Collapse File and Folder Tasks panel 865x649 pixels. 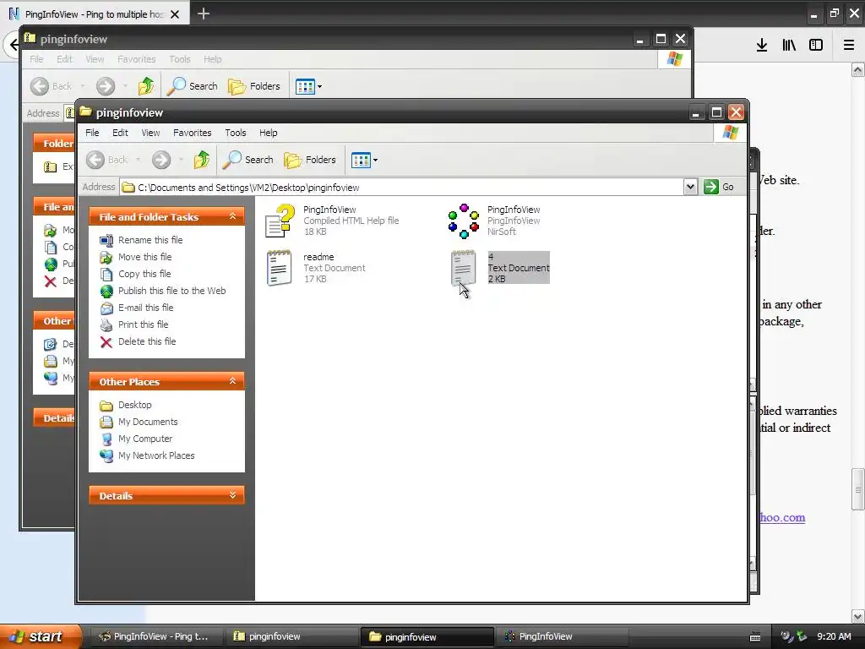point(233,216)
